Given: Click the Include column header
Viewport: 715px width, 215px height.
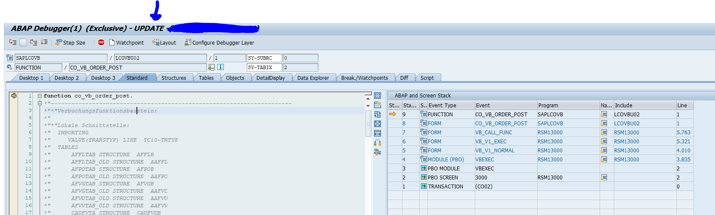Looking at the screenshot, I should pos(645,105).
